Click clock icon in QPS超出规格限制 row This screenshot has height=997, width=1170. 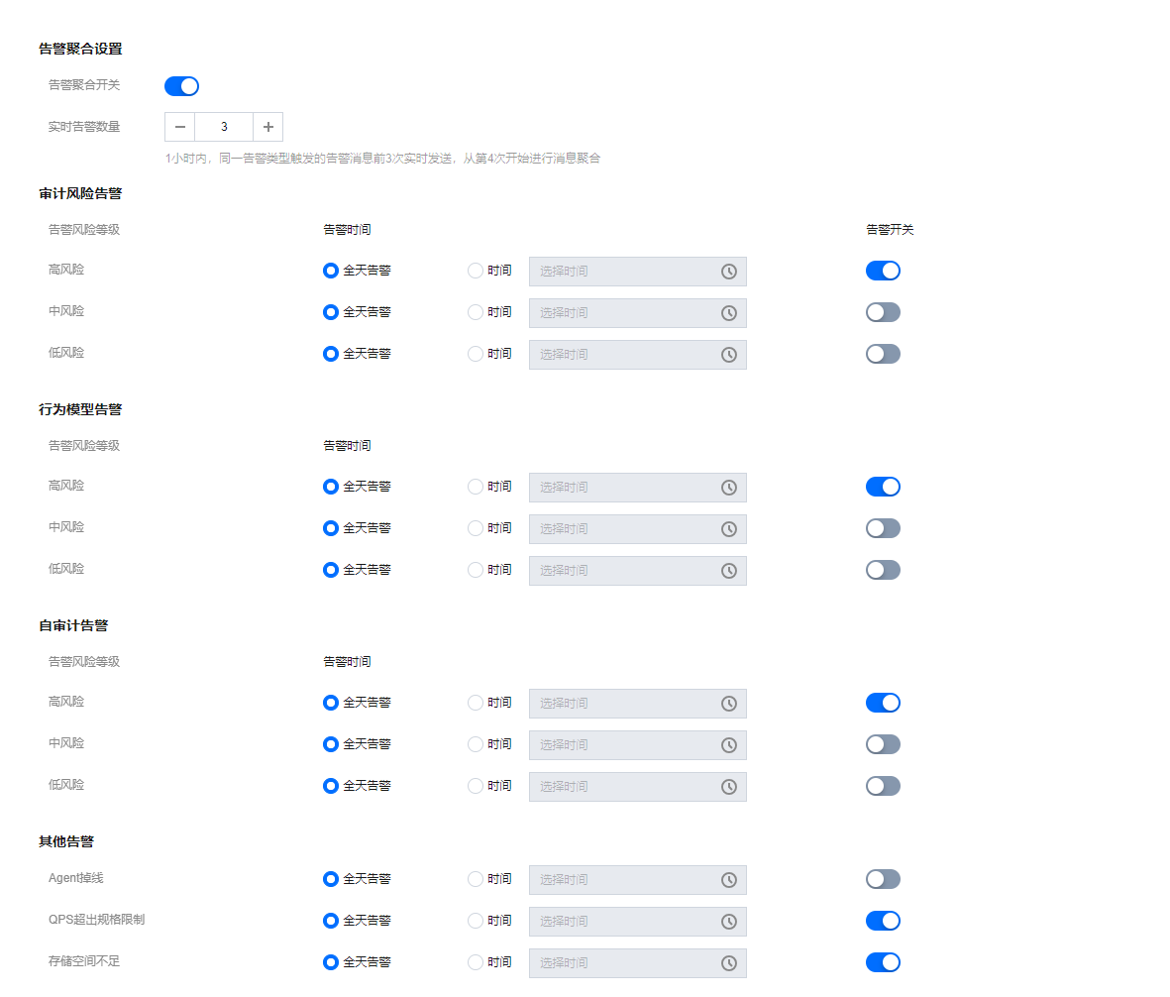coord(728,922)
